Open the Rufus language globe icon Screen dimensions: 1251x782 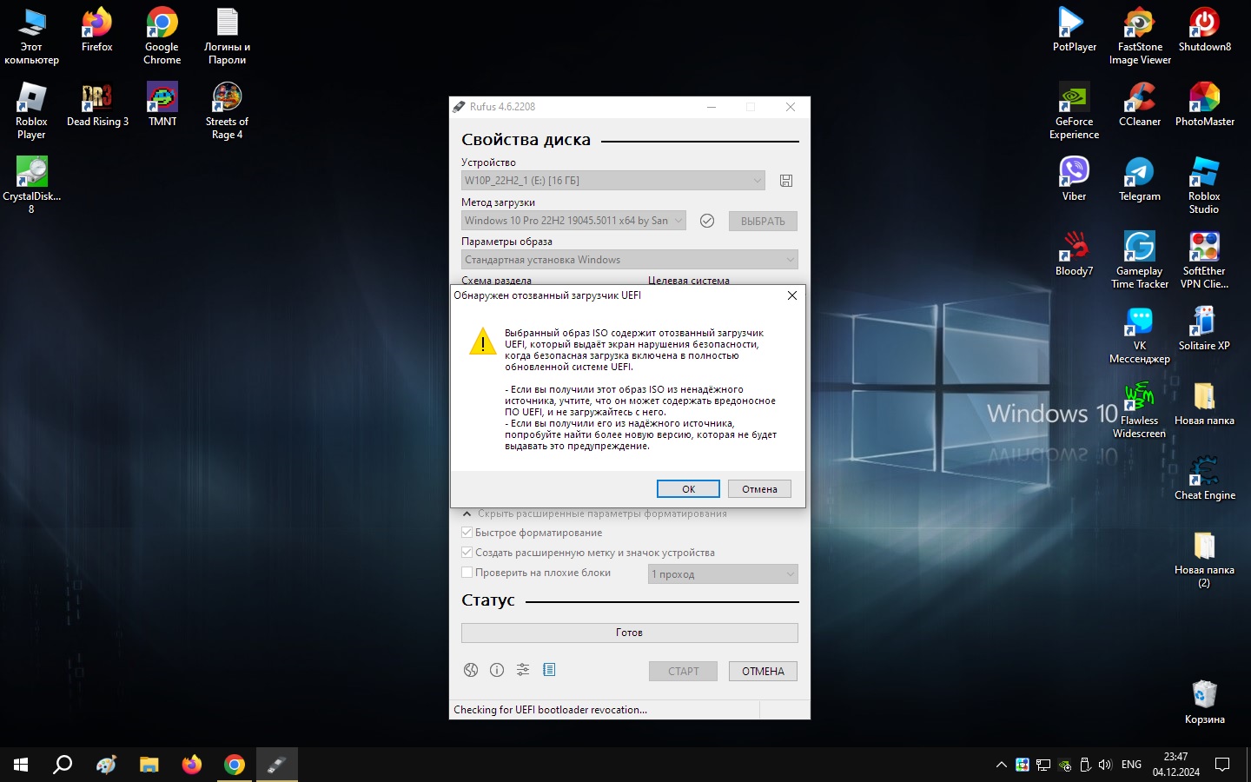click(x=471, y=670)
